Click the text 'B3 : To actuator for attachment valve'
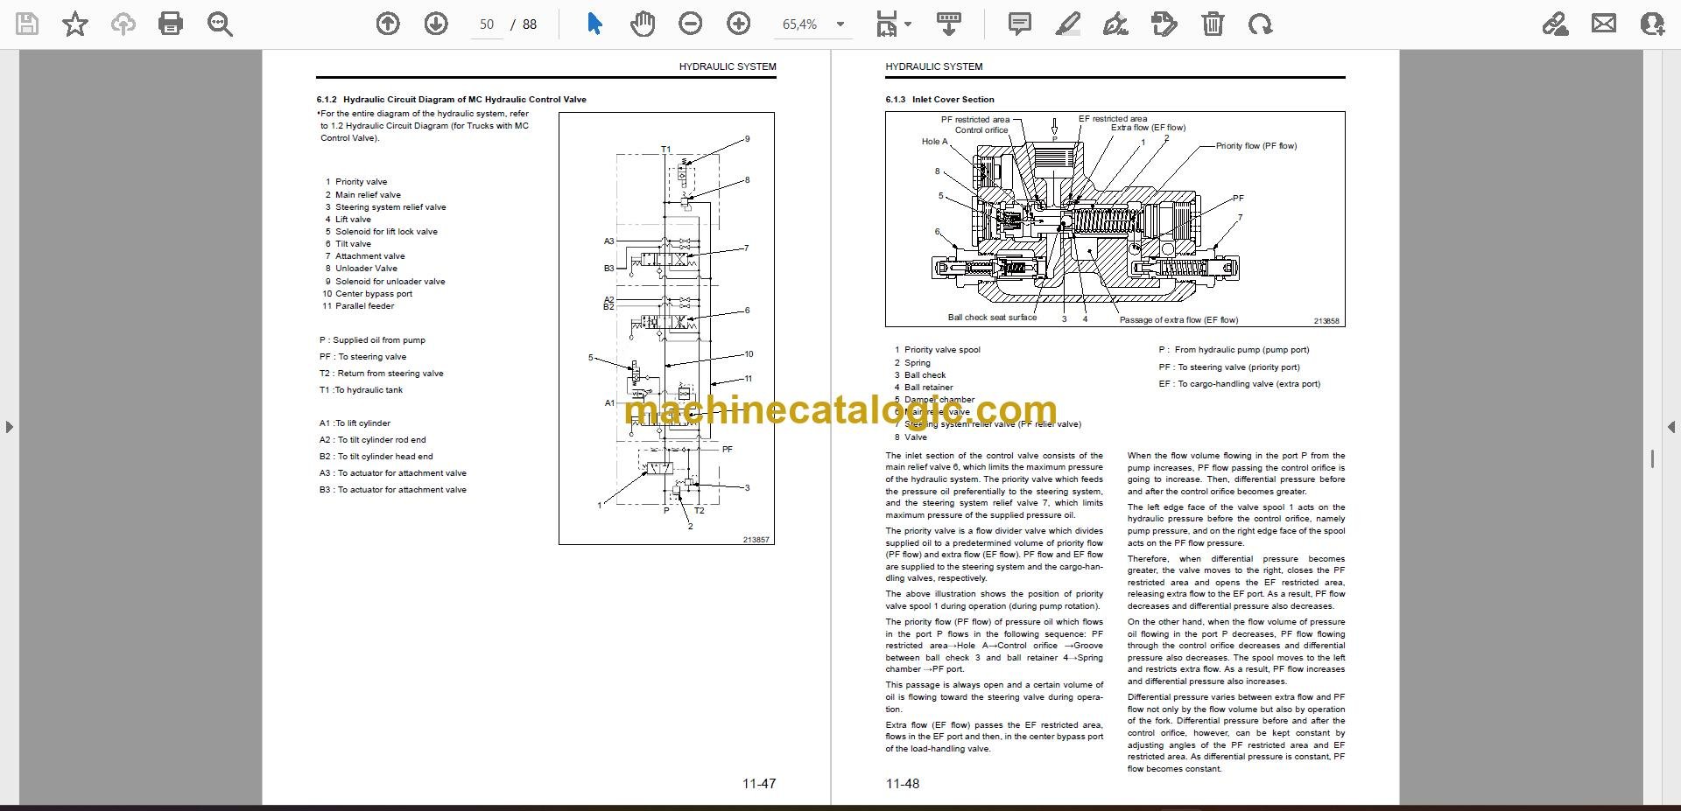This screenshot has height=811, width=1681. click(x=392, y=490)
